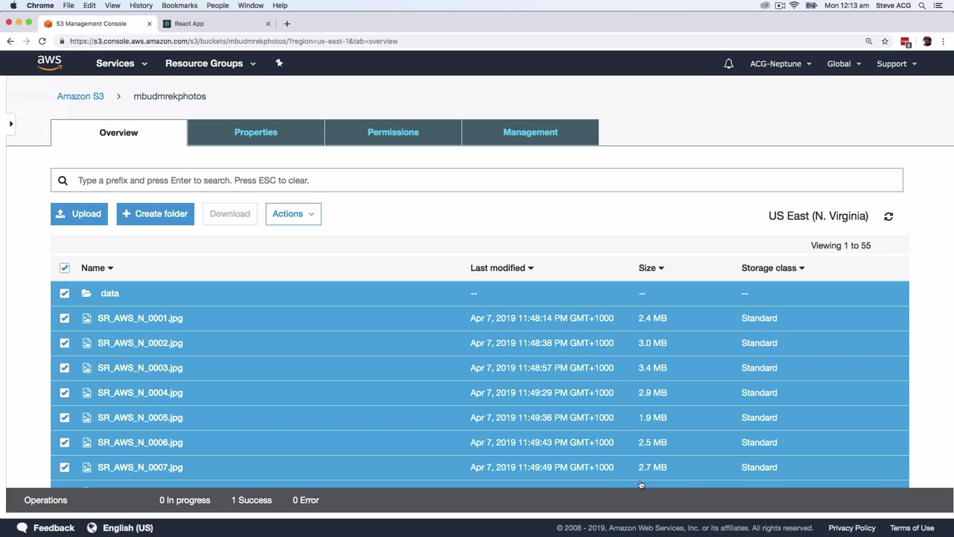The height and width of the screenshot is (537, 954).
Task: Click the image file icon for SR_AWS_N_0007.jpg
Action: tap(87, 468)
